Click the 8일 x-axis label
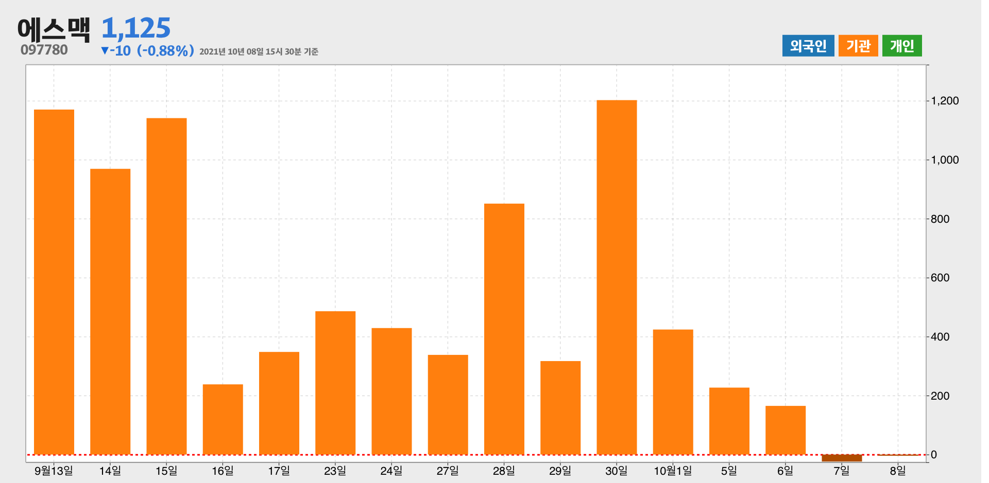Viewport: 989px width, 483px height. [898, 471]
